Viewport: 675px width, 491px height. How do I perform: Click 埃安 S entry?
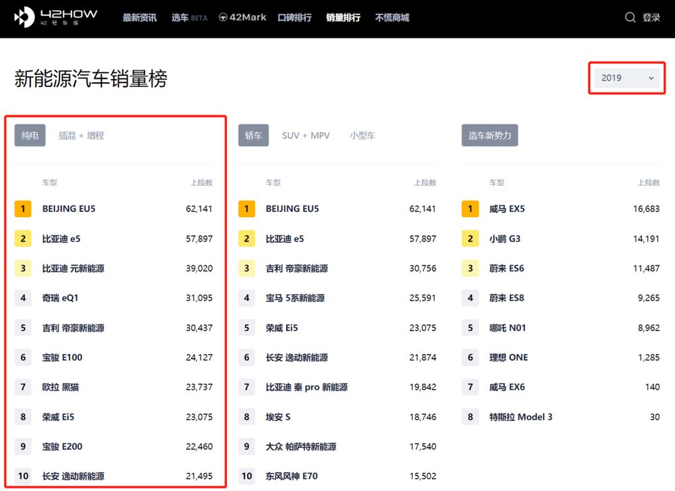coord(278,417)
